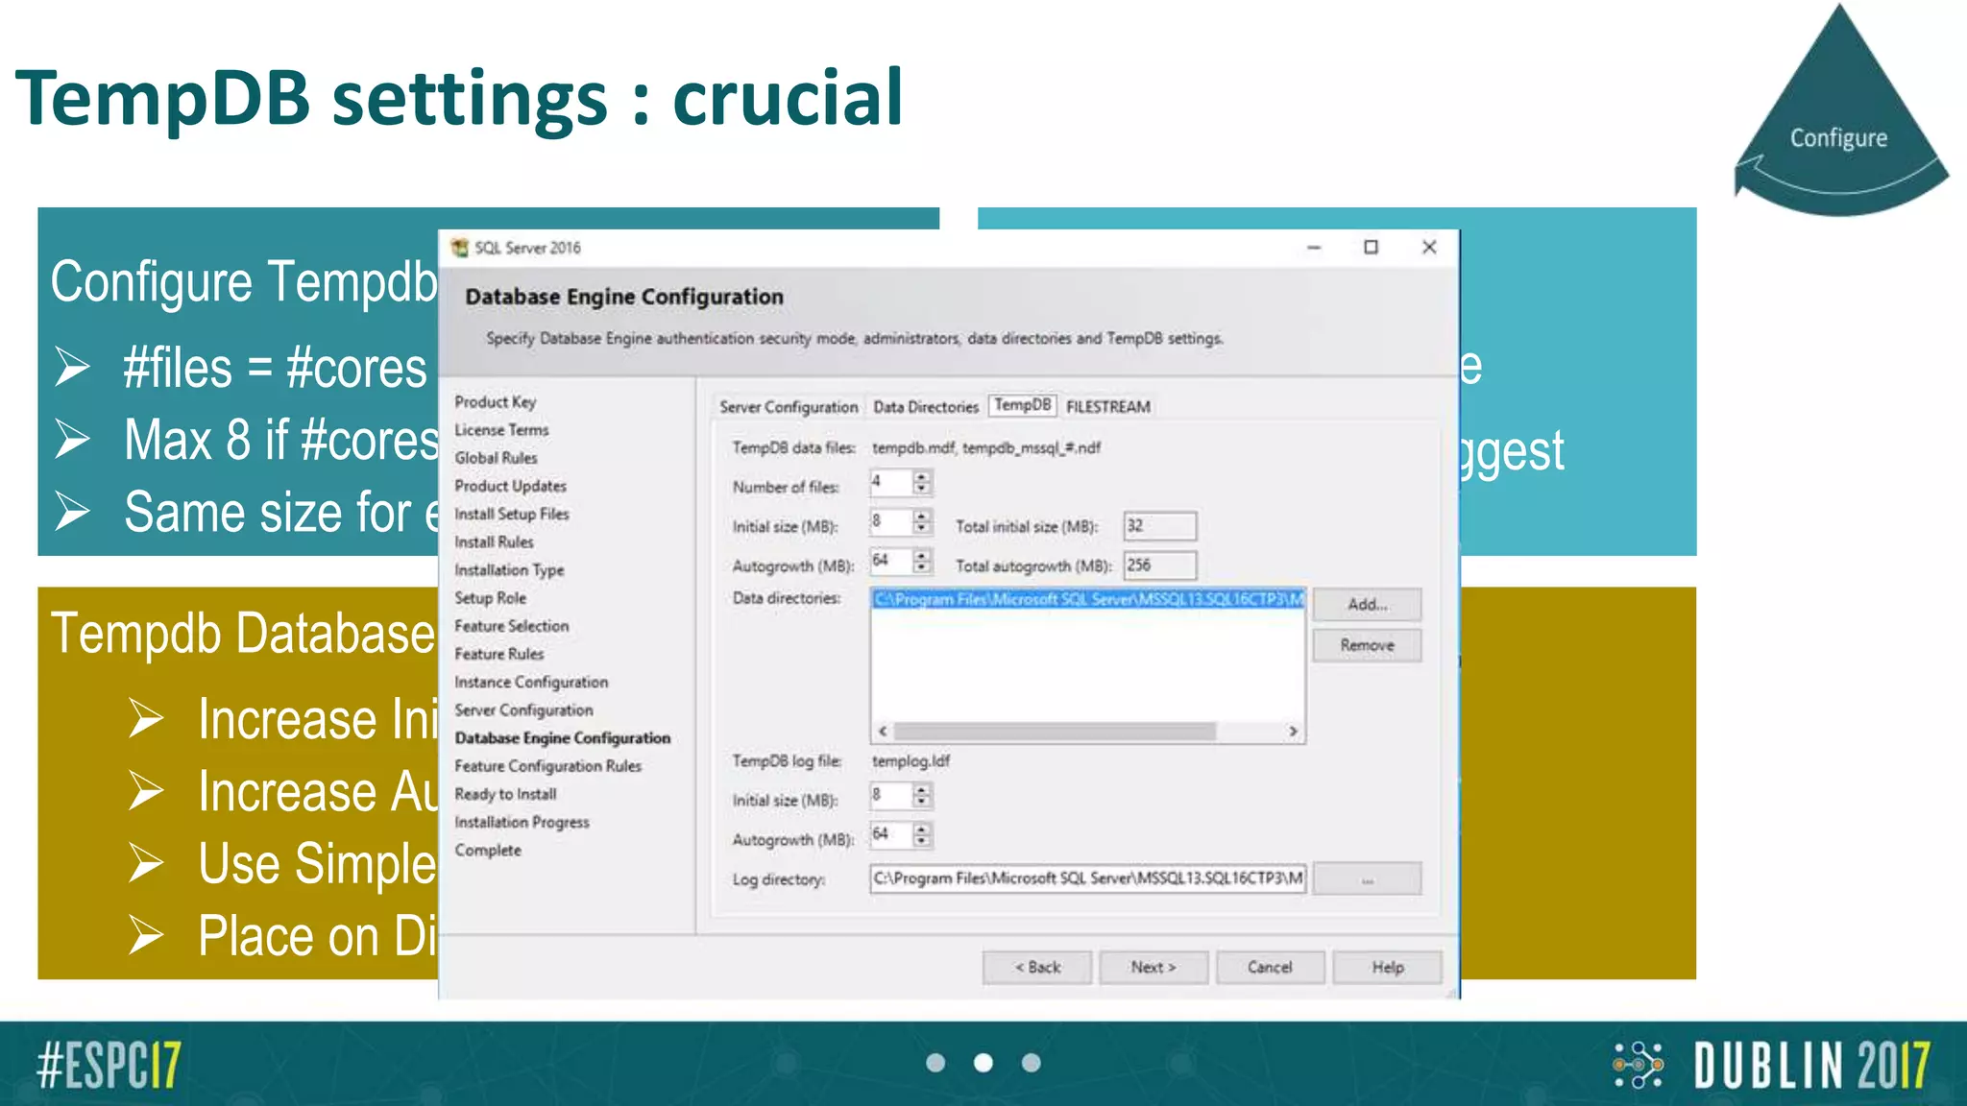The height and width of the screenshot is (1106, 1967).
Task: Select the Ready to Install step
Action: 505,794
